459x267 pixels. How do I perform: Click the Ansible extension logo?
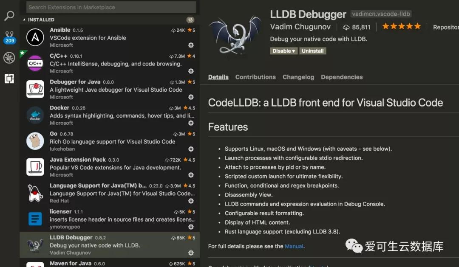pyautogui.click(x=35, y=37)
